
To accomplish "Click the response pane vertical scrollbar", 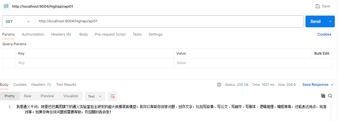I will 333,112.
